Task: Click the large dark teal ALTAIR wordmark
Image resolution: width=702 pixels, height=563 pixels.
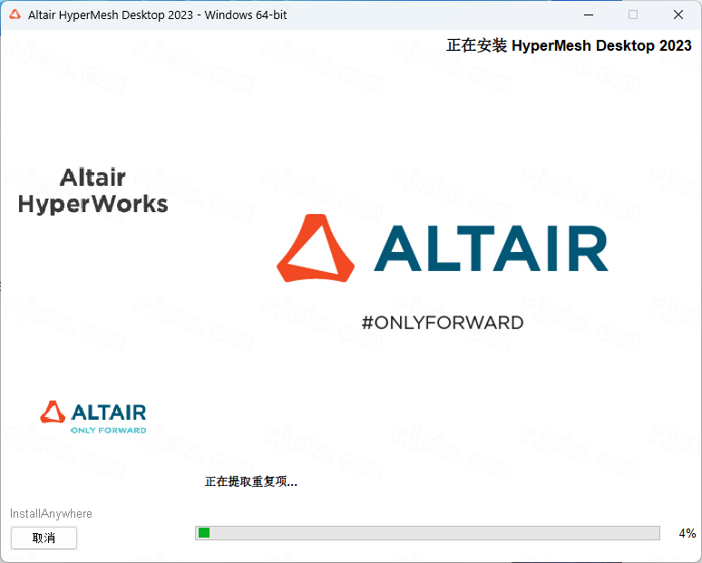Action: [491, 248]
